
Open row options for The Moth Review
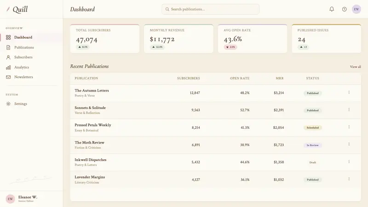[349, 144]
